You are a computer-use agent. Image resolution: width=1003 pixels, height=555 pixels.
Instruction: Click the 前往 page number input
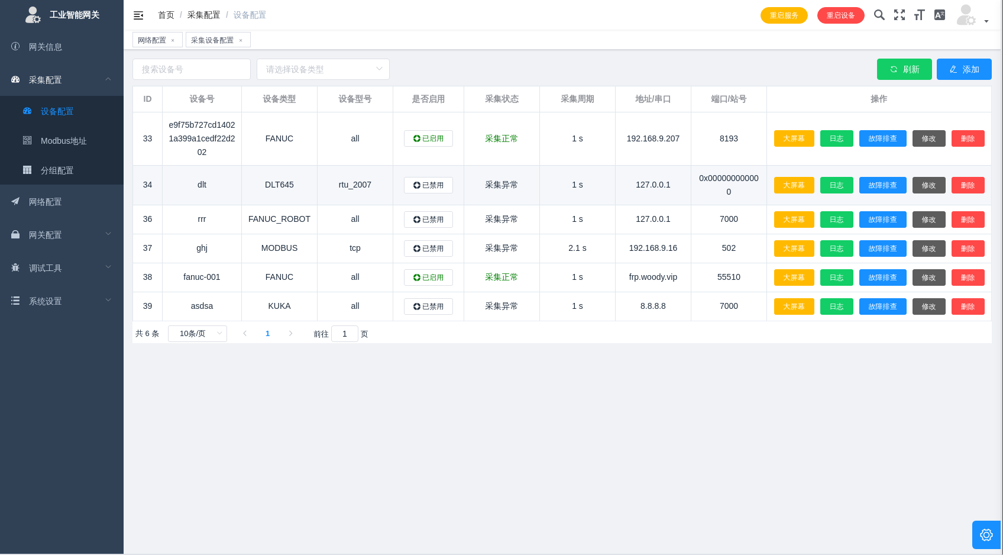[x=345, y=334]
